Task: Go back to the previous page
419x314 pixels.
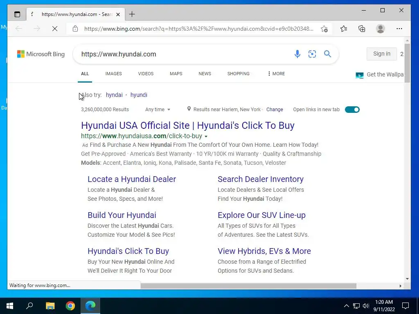Action: pos(19,29)
